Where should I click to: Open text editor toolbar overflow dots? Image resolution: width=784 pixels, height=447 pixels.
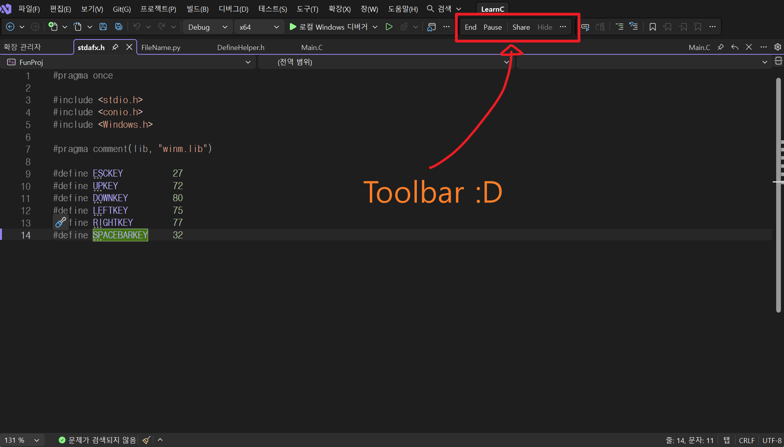pyautogui.click(x=713, y=27)
